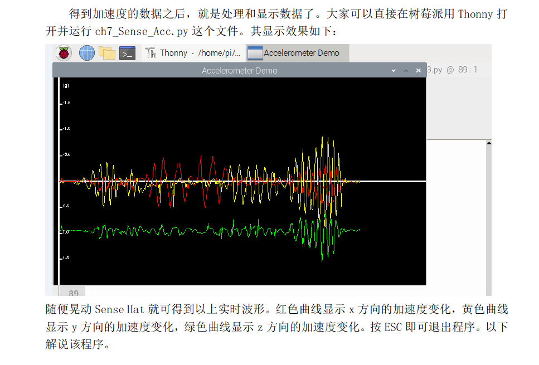The height and width of the screenshot is (365, 539).
Task: Click the 1.5 axis tick label at bottom
Action: (66, 258)
